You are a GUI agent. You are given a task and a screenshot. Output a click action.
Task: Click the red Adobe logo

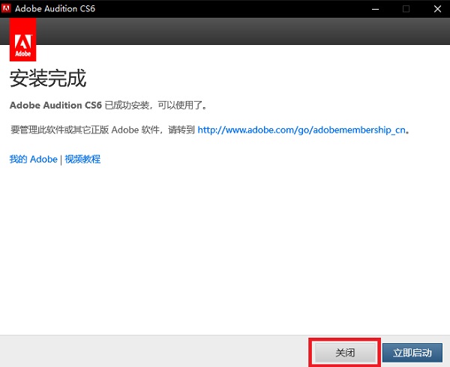click(x=22, y=40)
